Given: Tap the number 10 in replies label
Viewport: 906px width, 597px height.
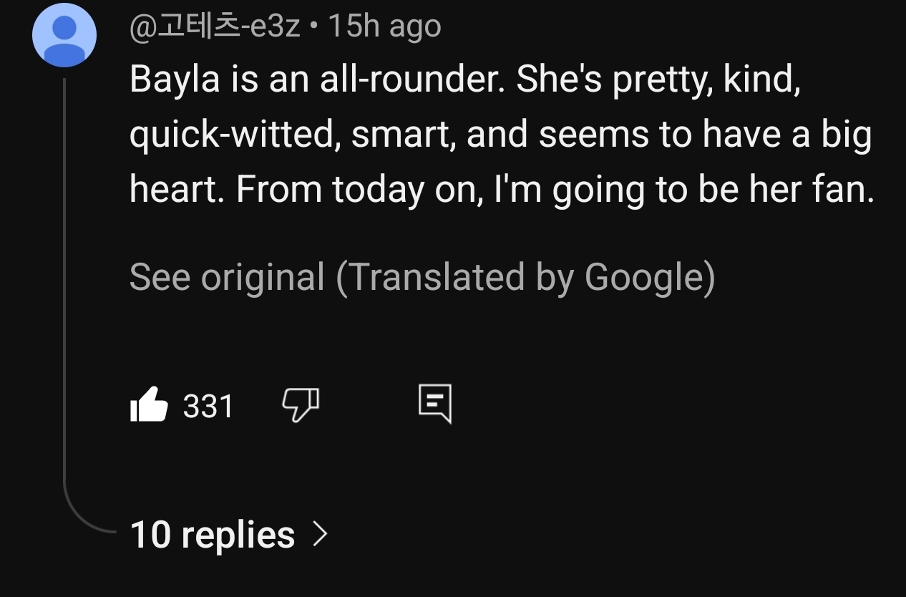Looking at the screenshot, I should [x=149, y=535].
